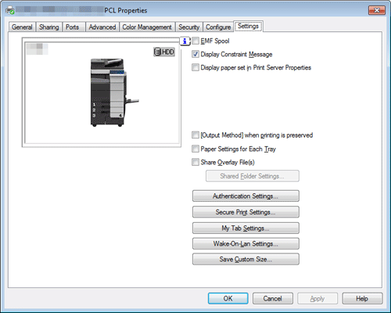
Task: Go to the Security tab
Action: (x=188, y=27)
